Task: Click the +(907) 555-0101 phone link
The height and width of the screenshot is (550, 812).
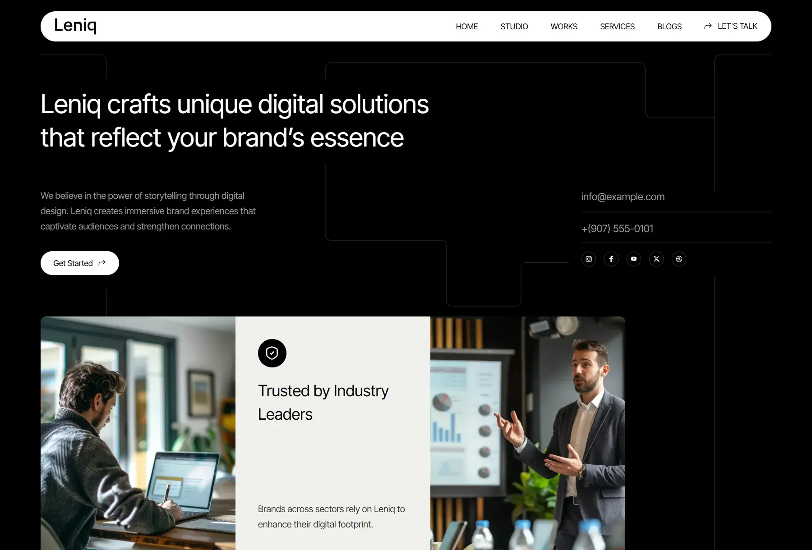Action: pos(617,229)
